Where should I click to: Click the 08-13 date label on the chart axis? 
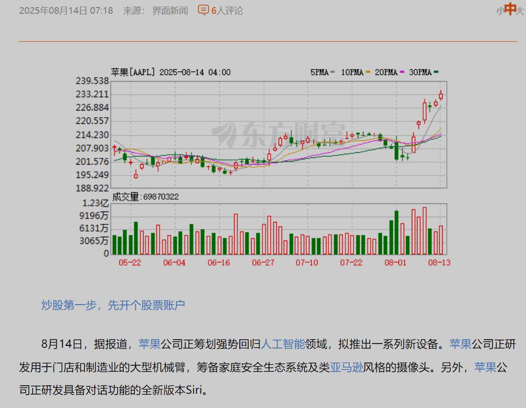tap(439, 263)
